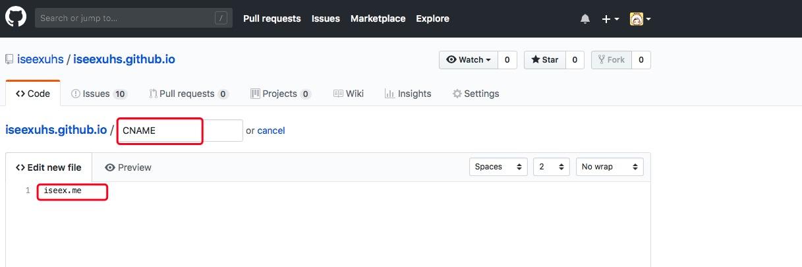
Task: View the stargazers count 0
Action: (575, 60)
